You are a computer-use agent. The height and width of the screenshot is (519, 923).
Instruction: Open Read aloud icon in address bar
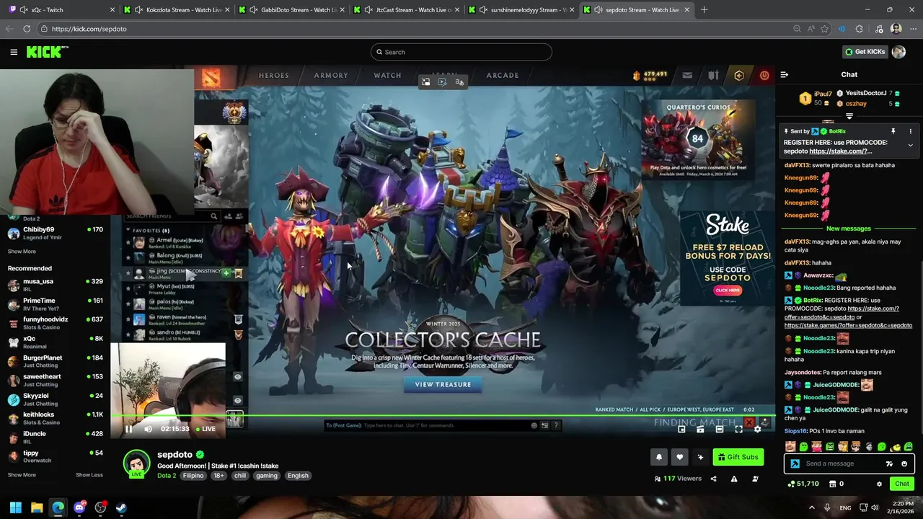click(x=811, y=29)
